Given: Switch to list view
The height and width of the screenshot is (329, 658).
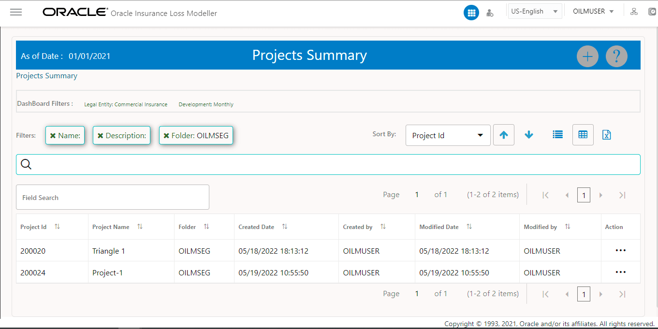Looking at the screenshot, I should (x=557, y=135).
